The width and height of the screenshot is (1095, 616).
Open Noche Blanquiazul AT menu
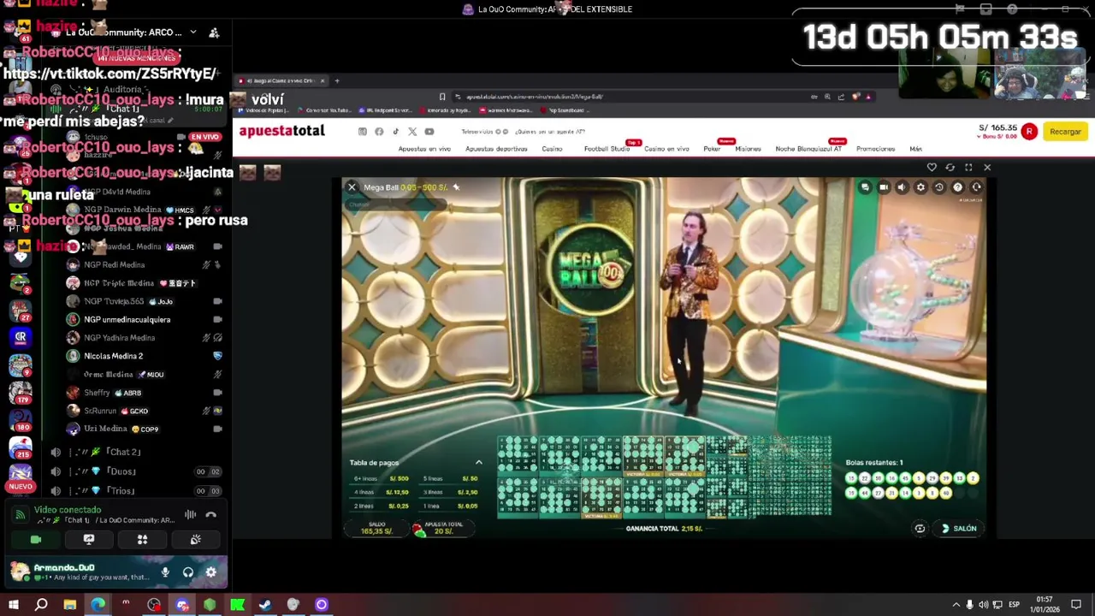tap(808, 149)
